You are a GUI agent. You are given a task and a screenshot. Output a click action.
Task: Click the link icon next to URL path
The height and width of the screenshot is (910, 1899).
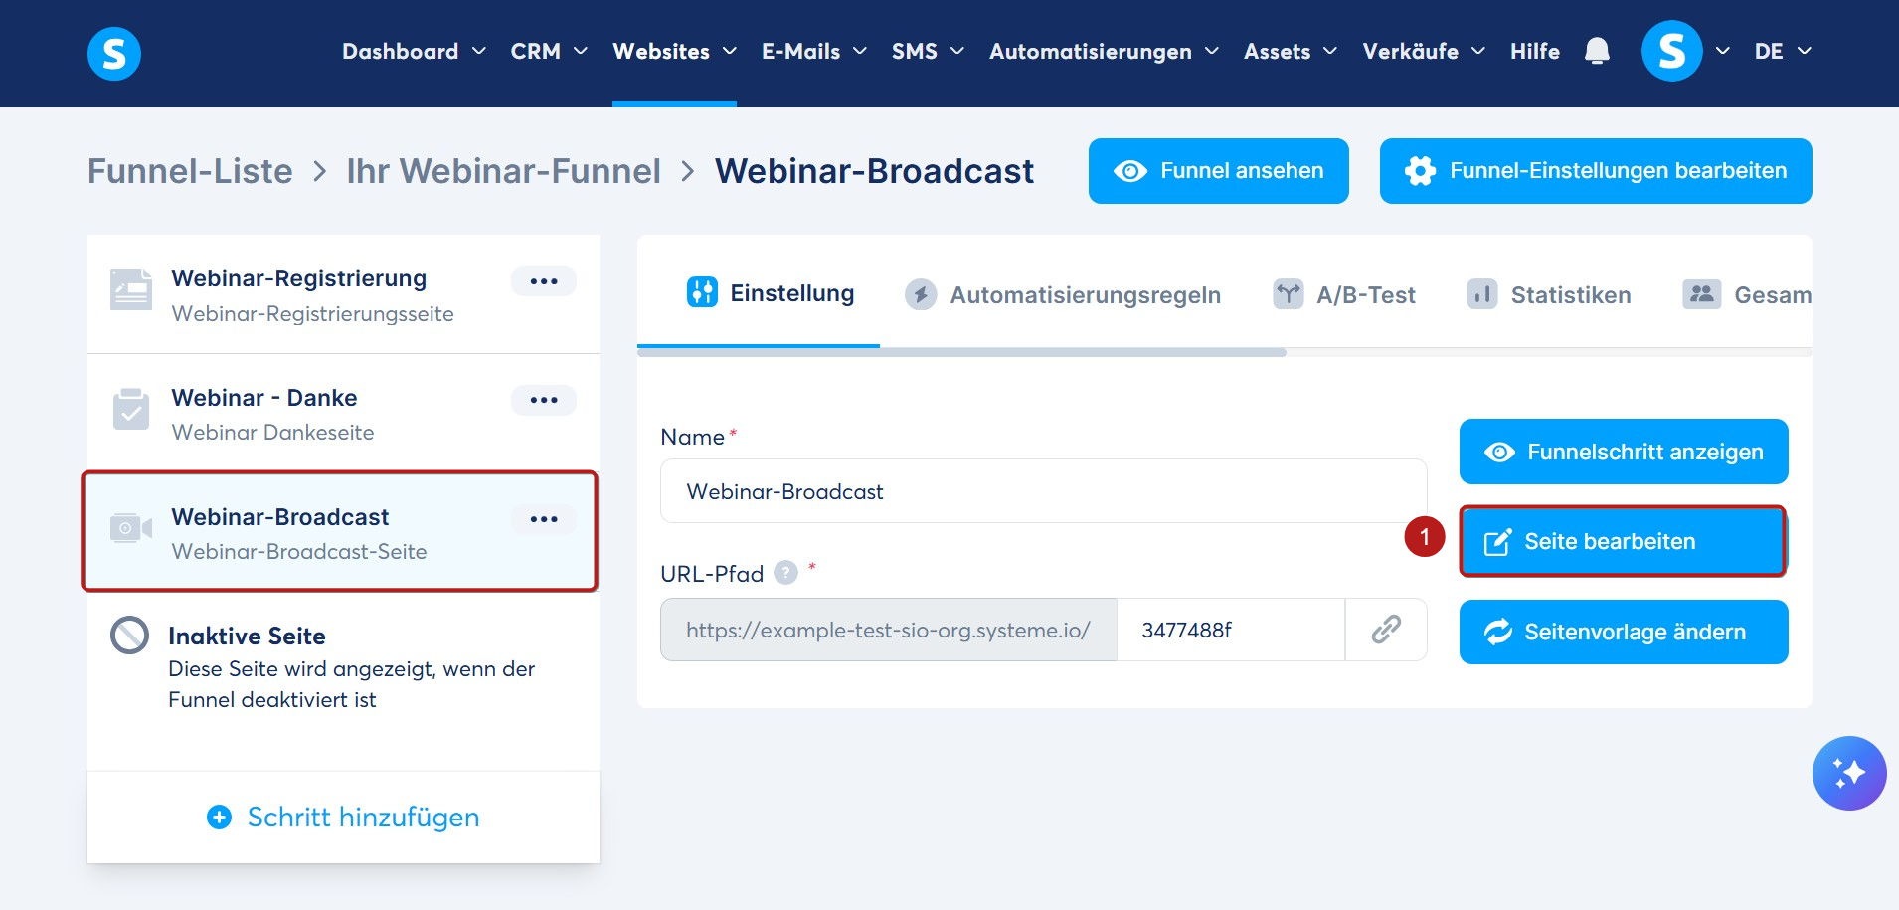coord(1386,630)
